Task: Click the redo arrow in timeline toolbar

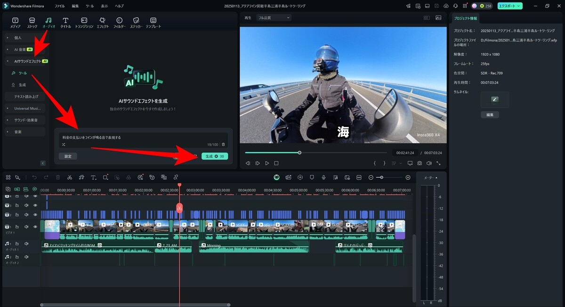Action: coord(46,177)
